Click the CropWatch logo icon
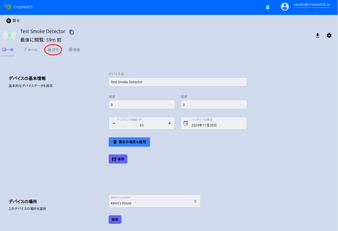The image size is (338, 231). coord(8,7)
